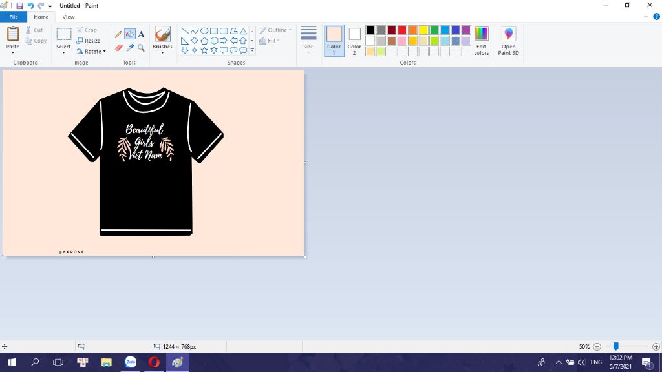Pick the green color swatch

point(434,30)
